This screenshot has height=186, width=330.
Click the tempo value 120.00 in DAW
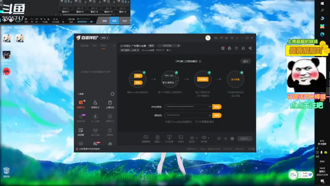71,19
